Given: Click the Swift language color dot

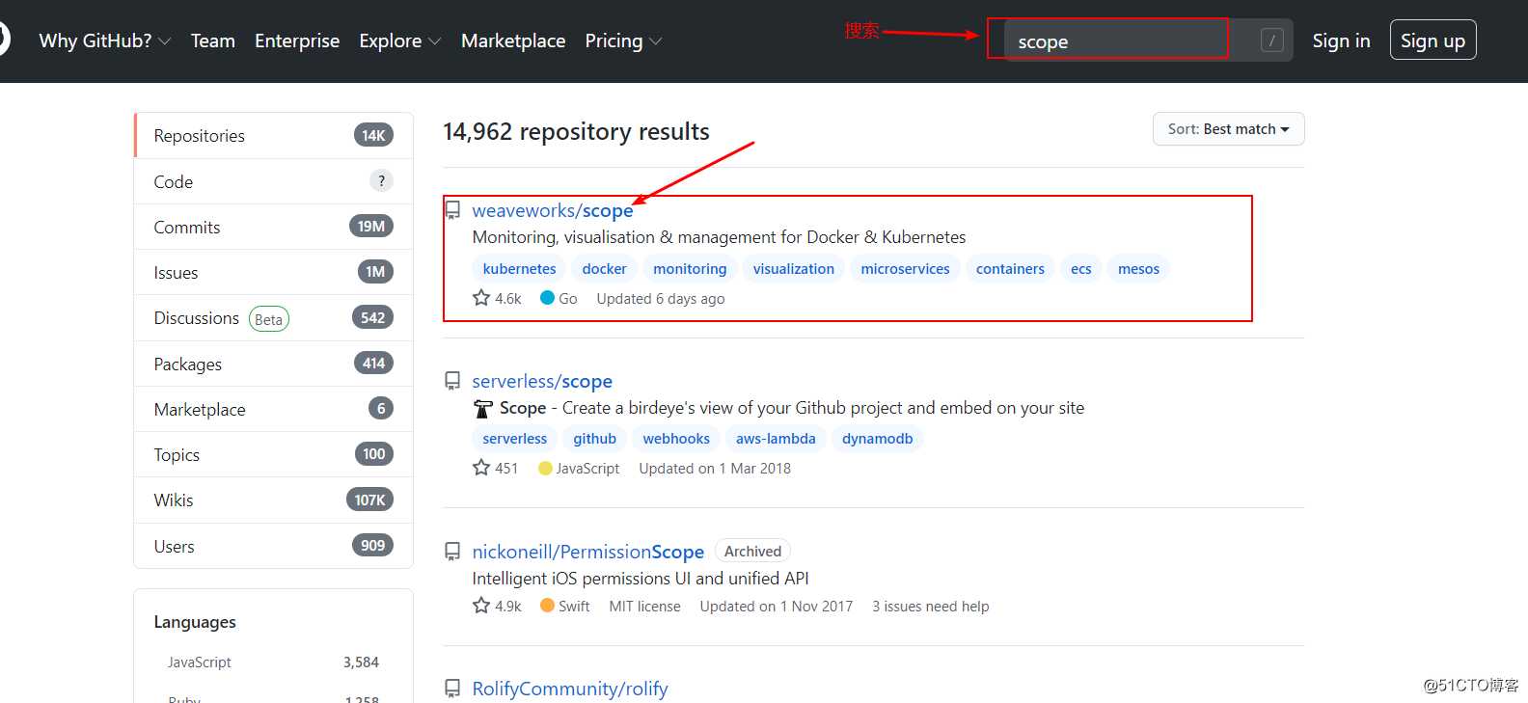Looking at the screenshot, I should pos(547,606).
